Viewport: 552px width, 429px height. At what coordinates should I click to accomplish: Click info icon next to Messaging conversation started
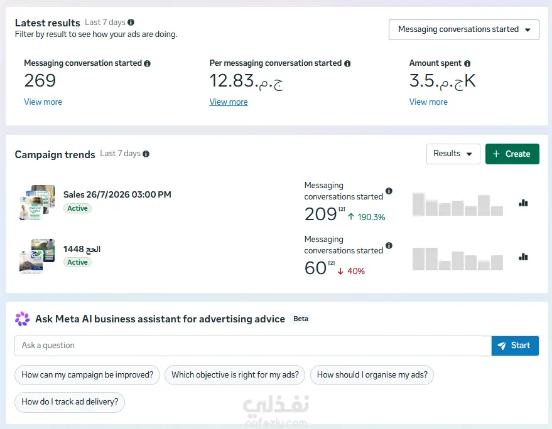point(147,63)
